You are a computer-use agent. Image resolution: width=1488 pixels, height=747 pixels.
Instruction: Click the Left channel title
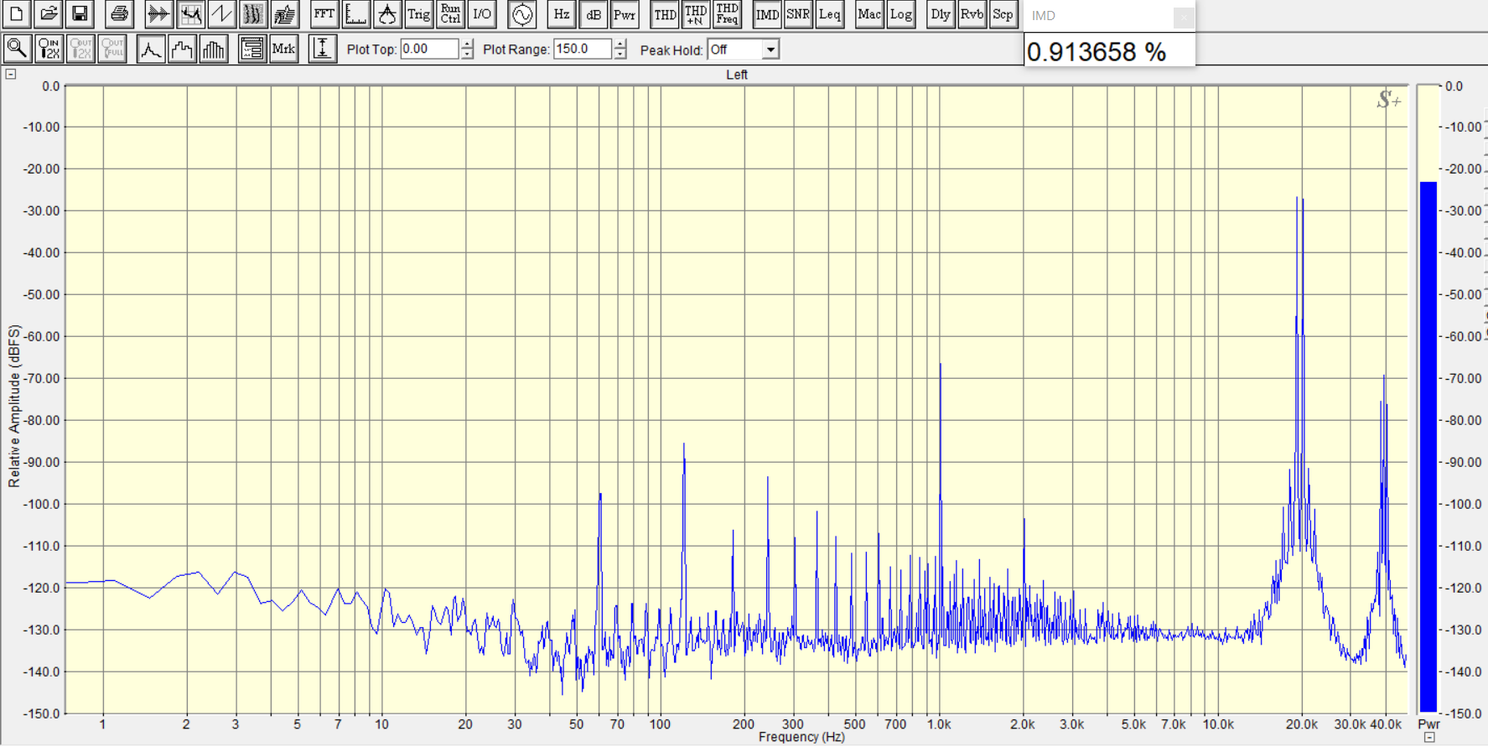coord(737,75)
